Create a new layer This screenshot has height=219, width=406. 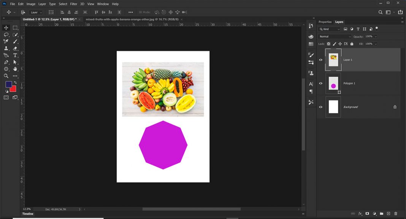point(389,213)
